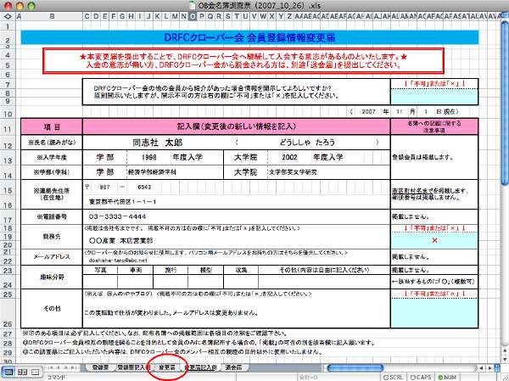Select the 変更票 sheet tab
Image resolution: width=509 pixels, height=381 pixels.
[167, 367]
